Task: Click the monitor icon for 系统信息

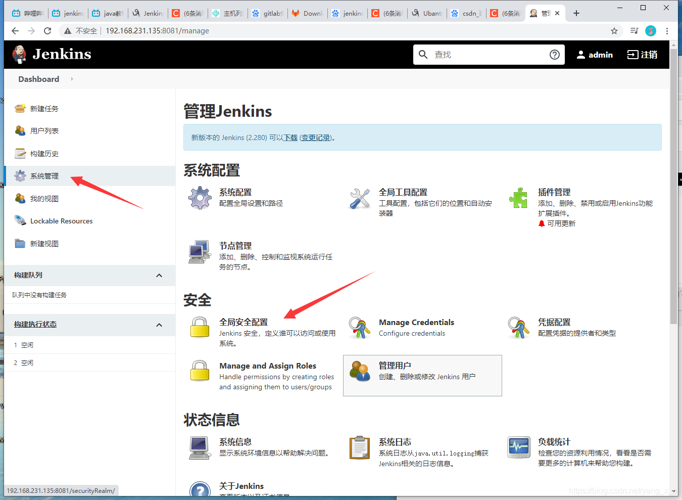Action: [x=200, y=447]
